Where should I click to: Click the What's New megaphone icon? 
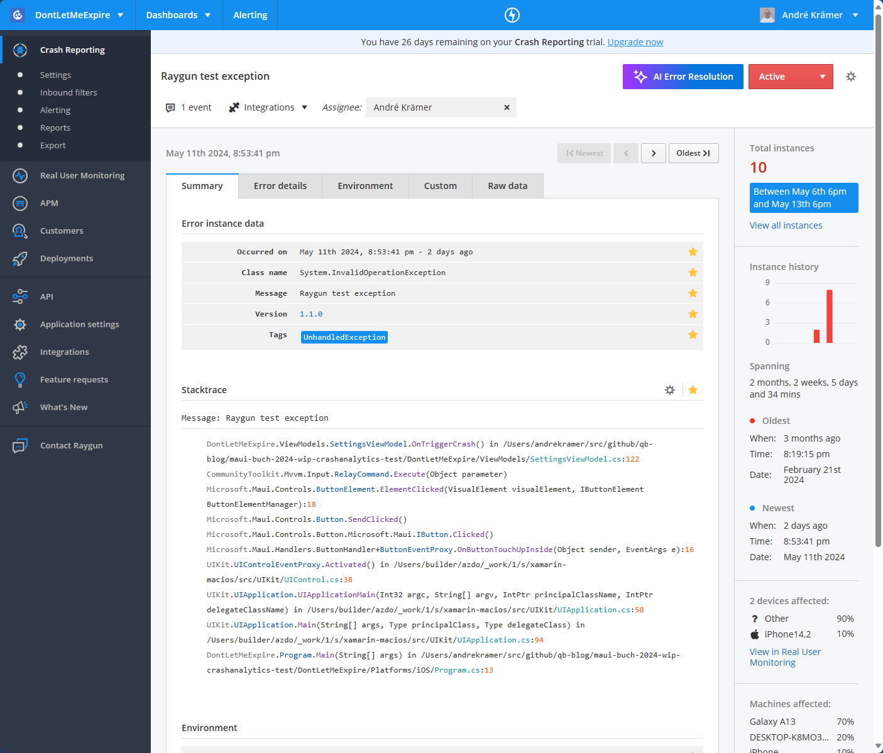20,407
